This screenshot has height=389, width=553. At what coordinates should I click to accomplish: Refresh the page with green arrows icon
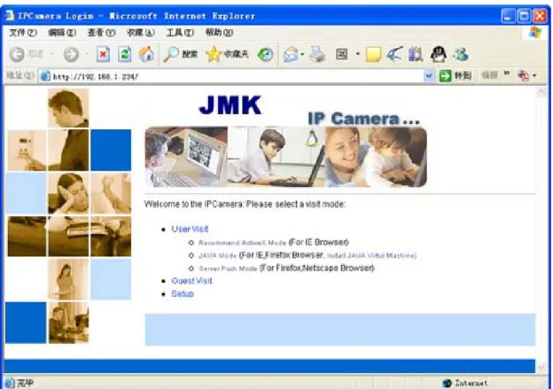pyautogui.click(x=125, y=54)
